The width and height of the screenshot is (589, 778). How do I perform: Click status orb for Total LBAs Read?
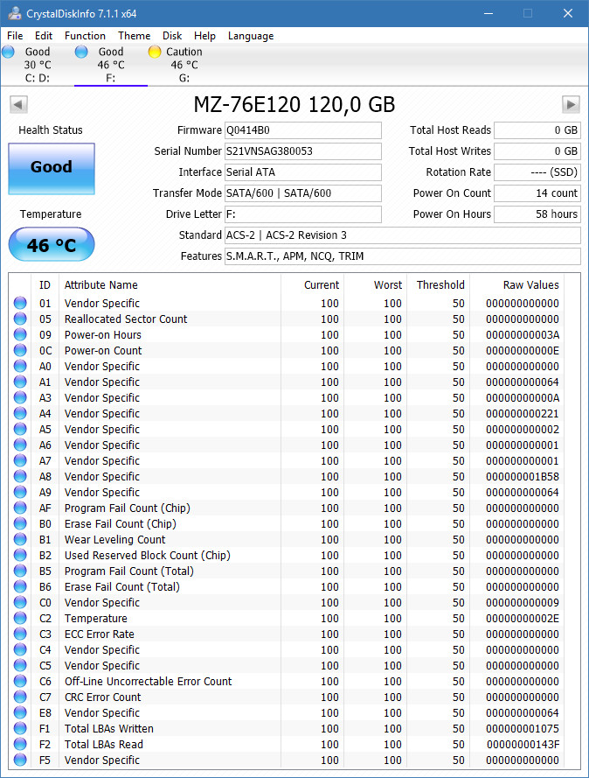pyautogui.click(x=20, y=744)
